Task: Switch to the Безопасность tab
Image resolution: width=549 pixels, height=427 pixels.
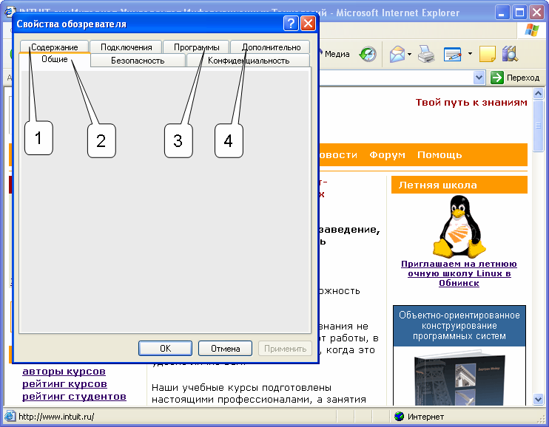Action: [138, 61]
